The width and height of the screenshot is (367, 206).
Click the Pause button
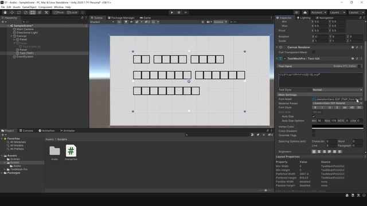179,13
